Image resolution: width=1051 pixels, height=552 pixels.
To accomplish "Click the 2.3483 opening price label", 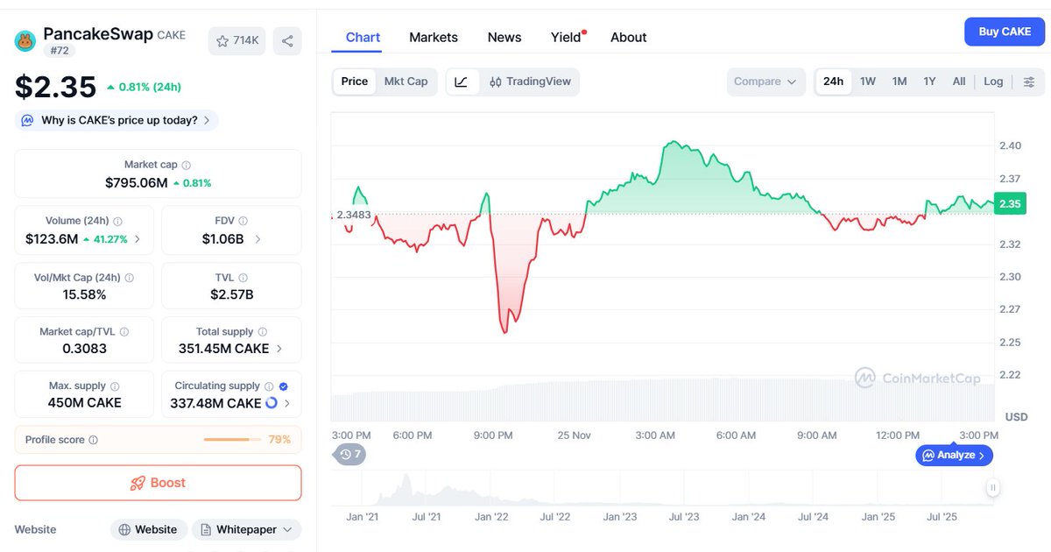I will (x=354, y=215).
